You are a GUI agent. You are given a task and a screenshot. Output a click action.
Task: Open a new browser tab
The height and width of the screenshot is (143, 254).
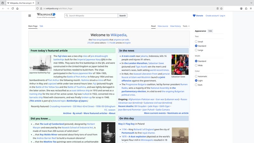(38, 3)
